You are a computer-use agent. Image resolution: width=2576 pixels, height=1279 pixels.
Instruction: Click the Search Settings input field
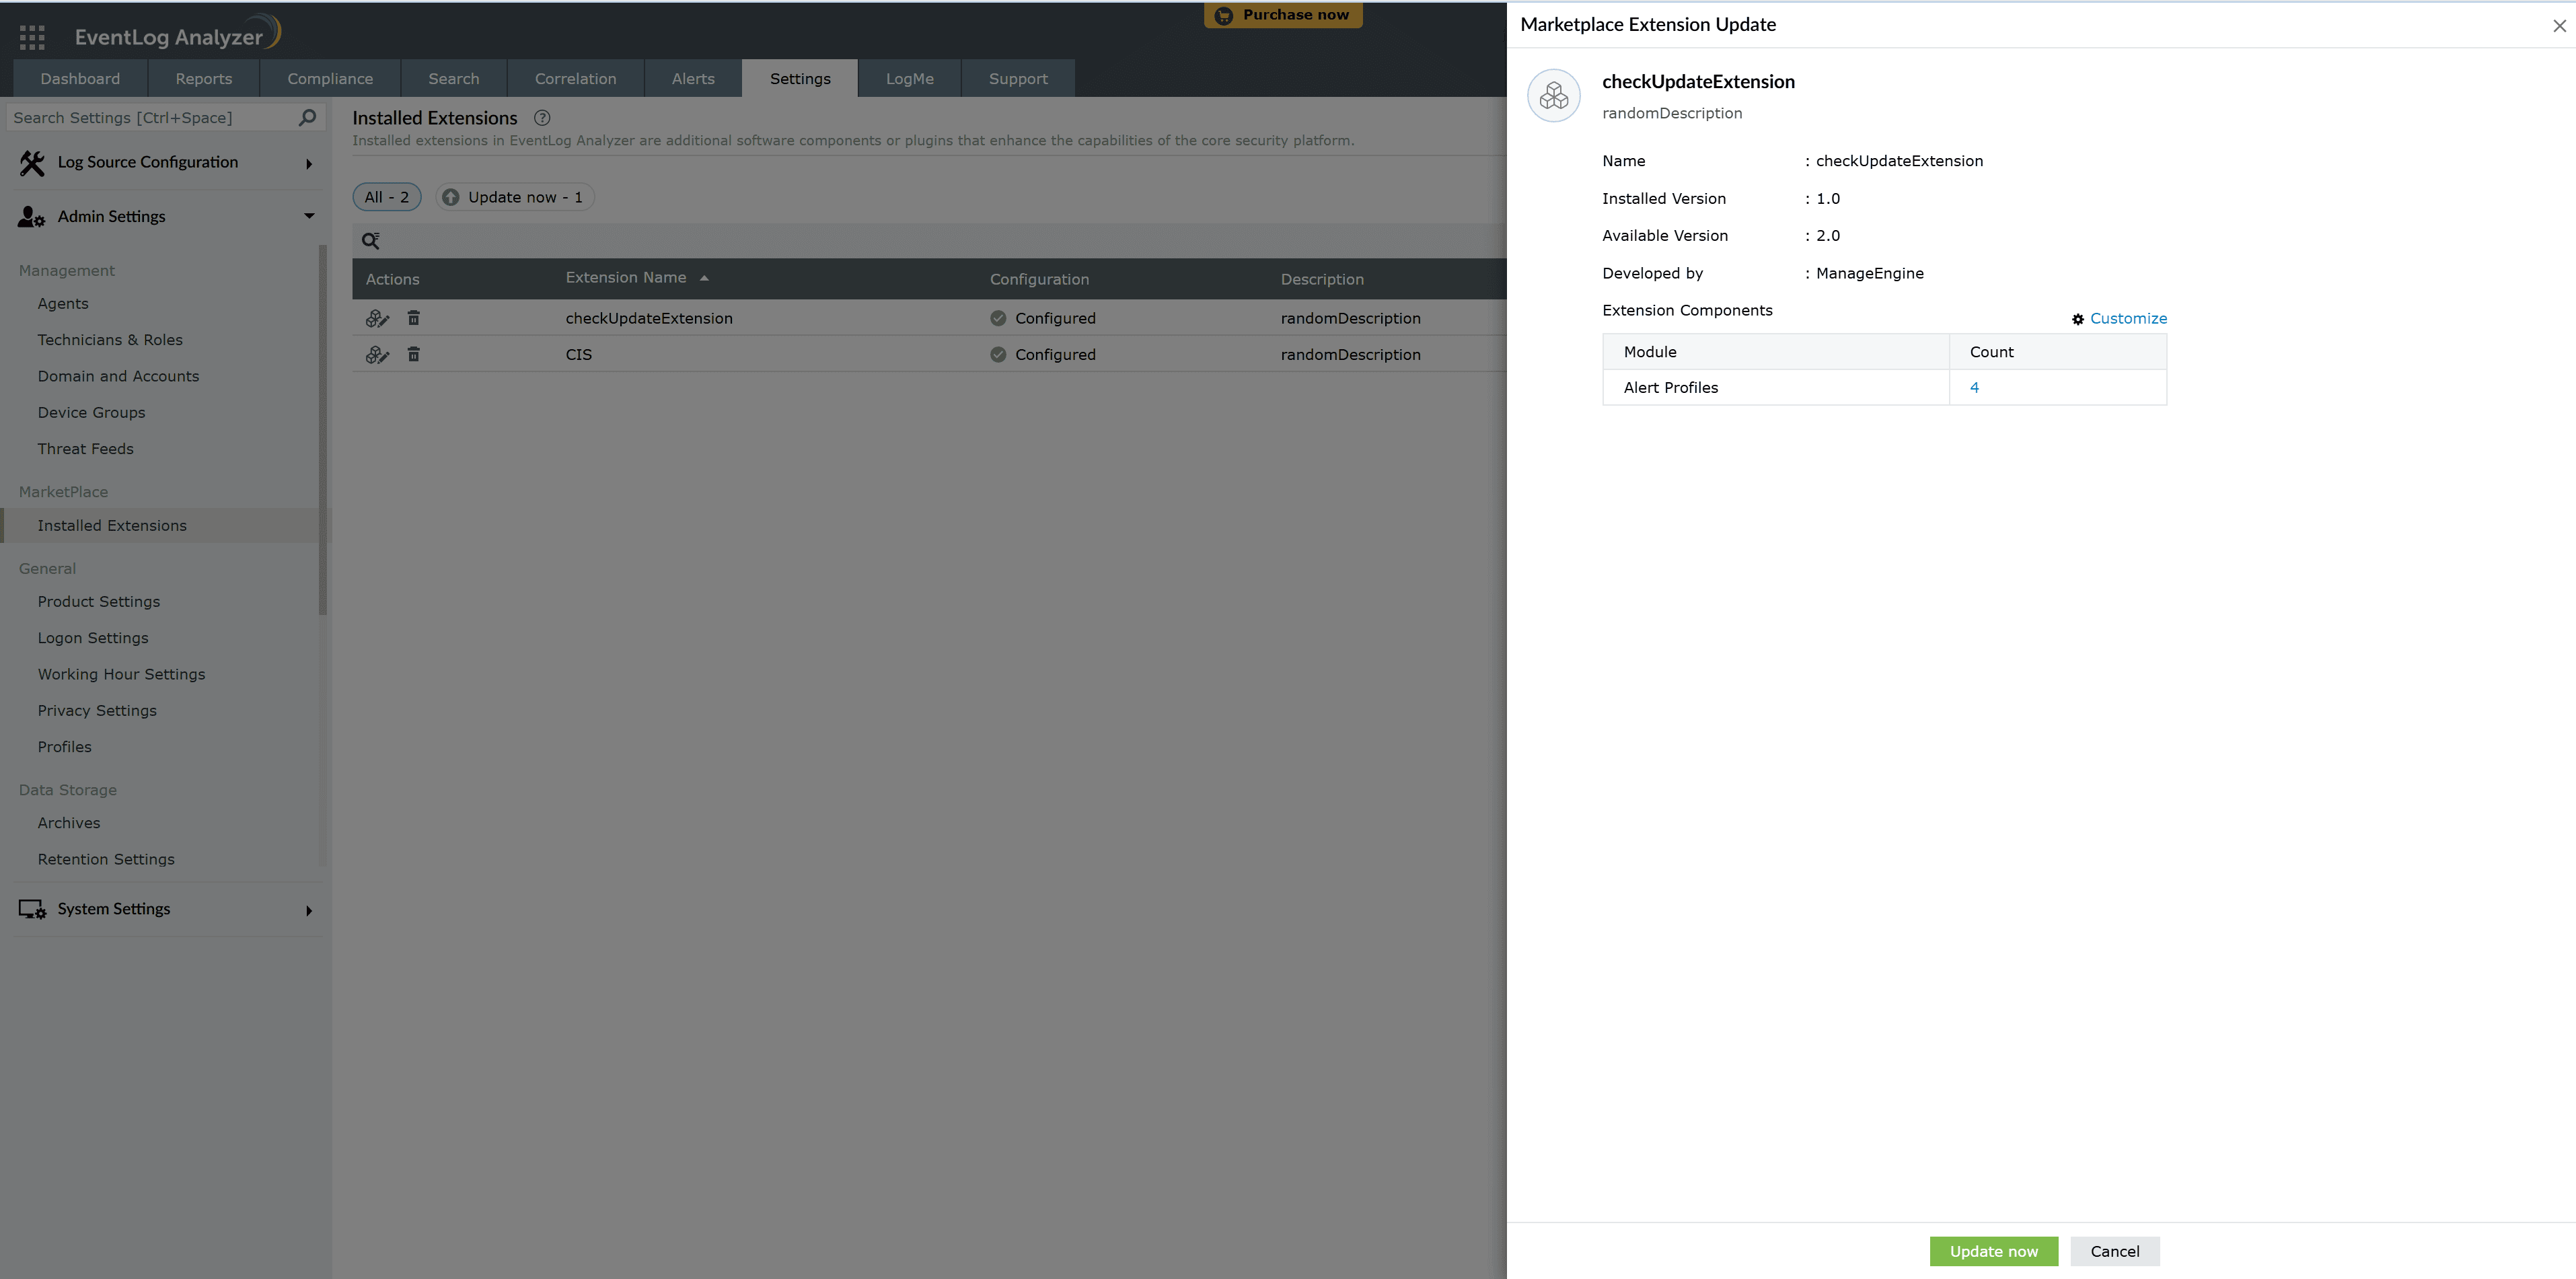(x=150, y=118)
